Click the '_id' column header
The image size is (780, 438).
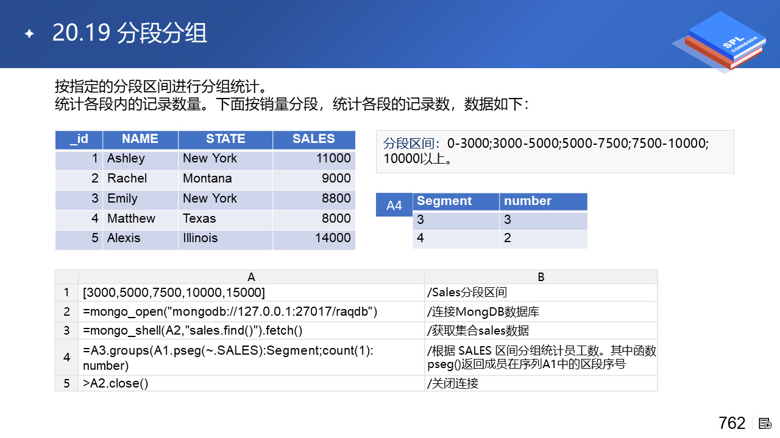click(79, 139)
